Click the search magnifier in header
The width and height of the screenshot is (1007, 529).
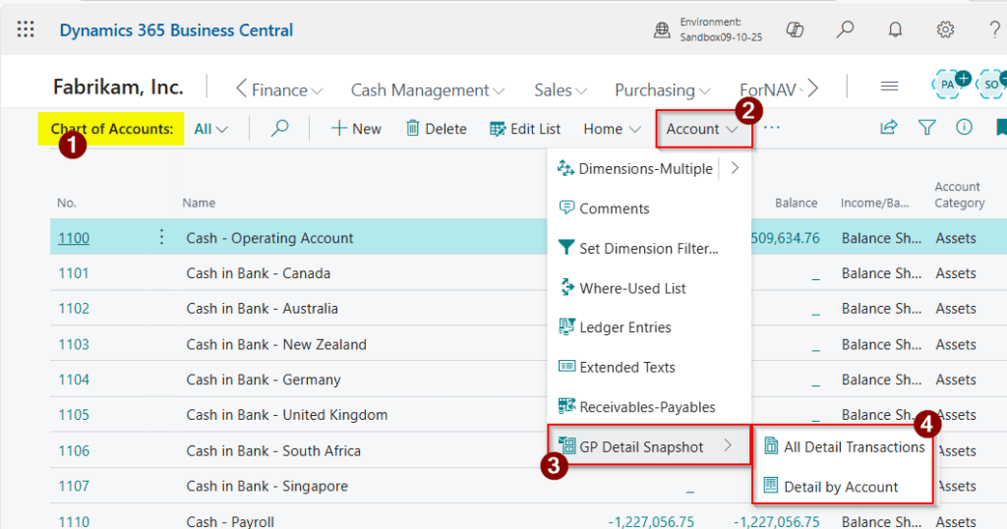[845, 29]
